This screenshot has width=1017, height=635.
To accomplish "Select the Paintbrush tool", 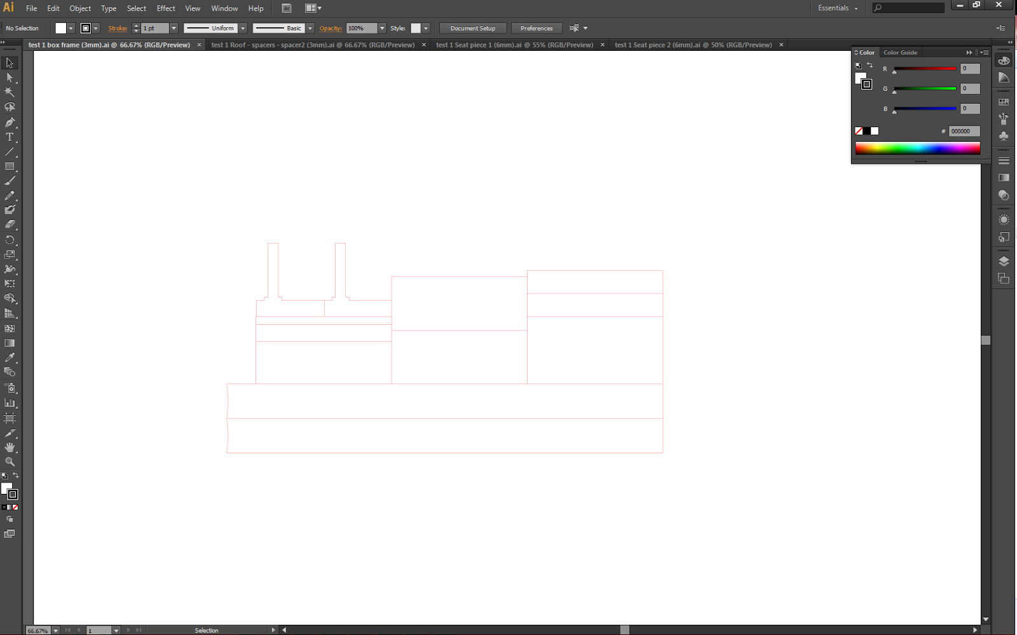I will click(10, 181).
